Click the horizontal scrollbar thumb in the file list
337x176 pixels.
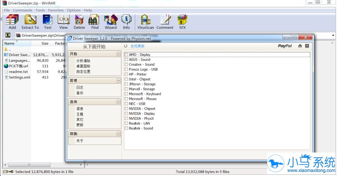point(29,165)
